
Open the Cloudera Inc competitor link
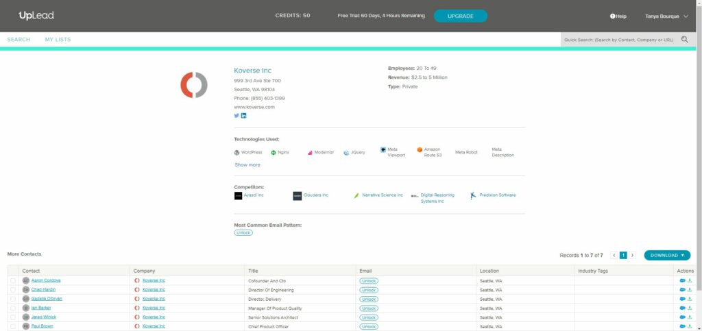pyautogui.click(x=315, y=195)
